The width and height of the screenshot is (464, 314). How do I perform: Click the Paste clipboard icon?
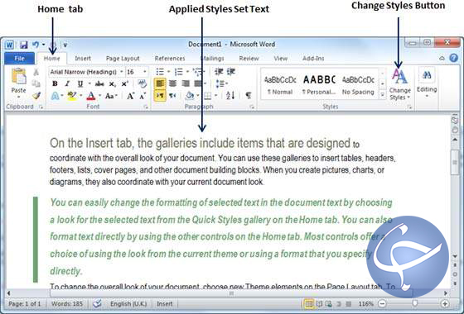18,76
